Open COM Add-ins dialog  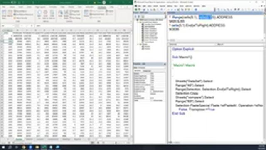(x=52, y=14)
